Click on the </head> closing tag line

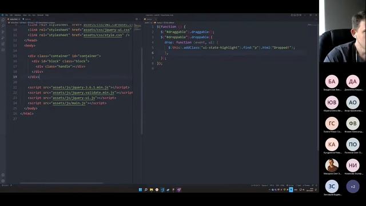tap(30, 40)
